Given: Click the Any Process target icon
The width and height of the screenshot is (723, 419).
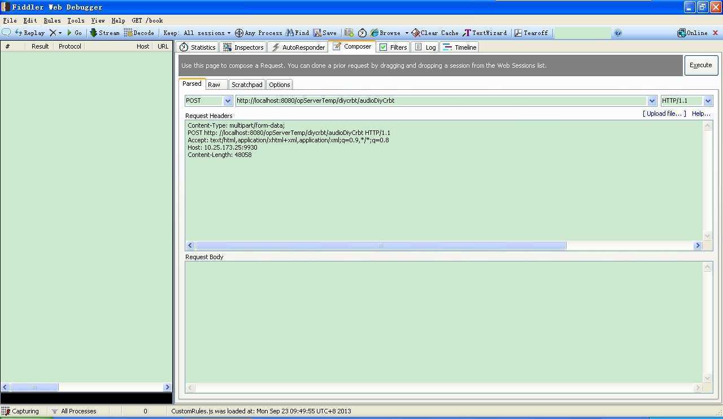Looking at the screenshot, I should pyautogui.click(x=258, y=33).
